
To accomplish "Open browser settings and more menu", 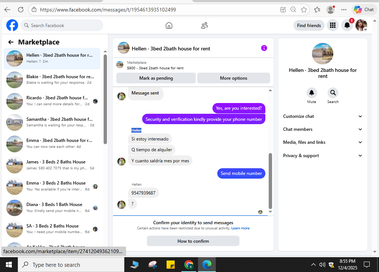I will tap(344, 10).
